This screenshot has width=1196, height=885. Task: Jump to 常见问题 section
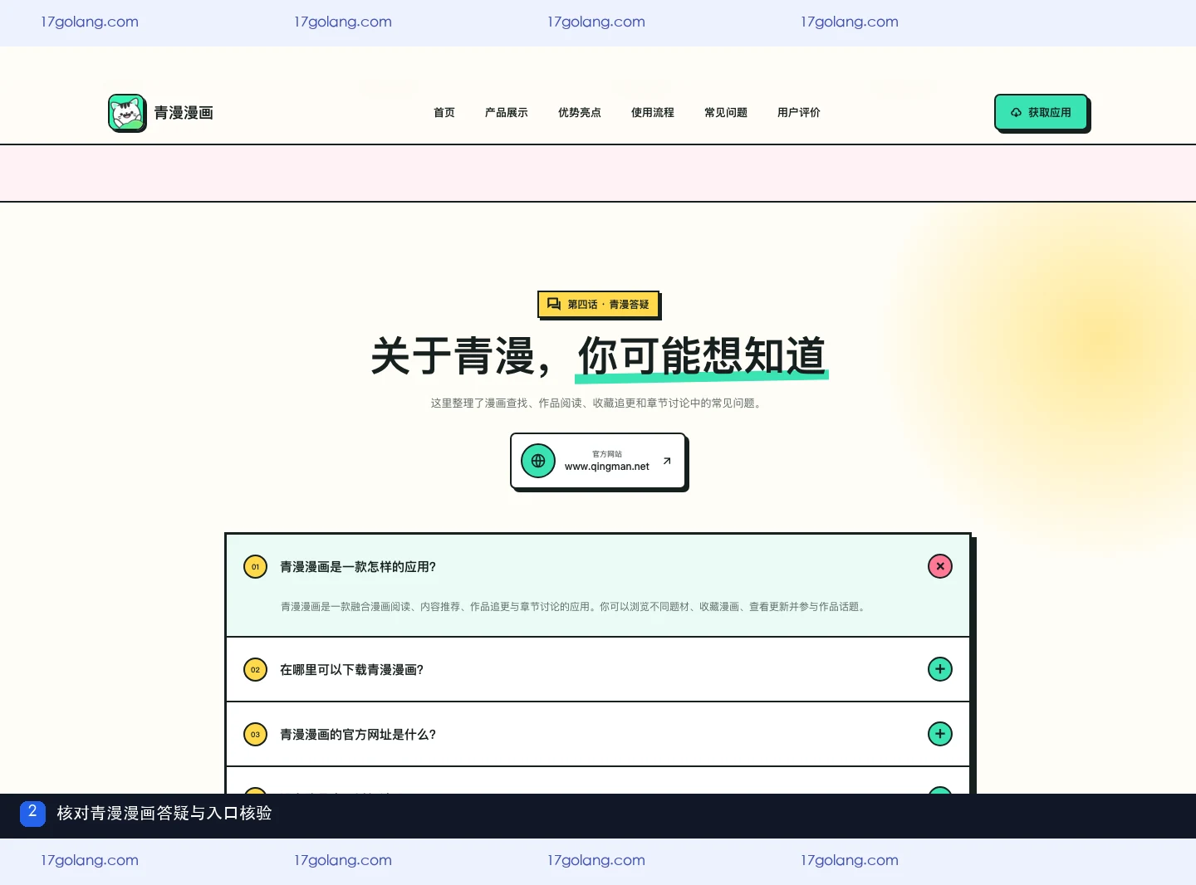click(726, 113)
